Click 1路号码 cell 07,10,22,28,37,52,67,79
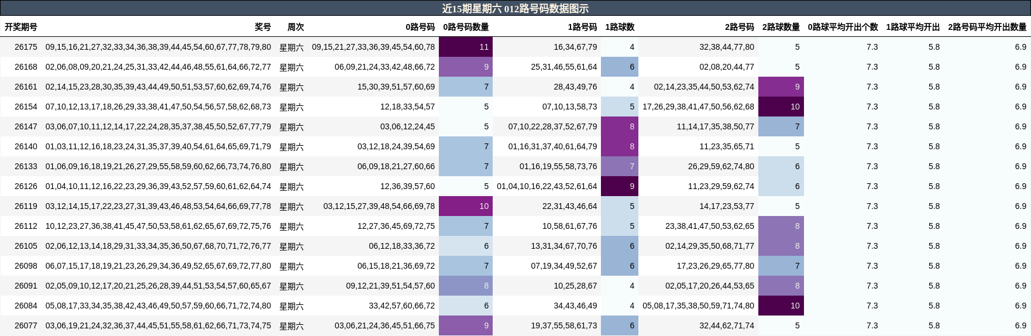The image size is (1031, 336). coord(552,126)
